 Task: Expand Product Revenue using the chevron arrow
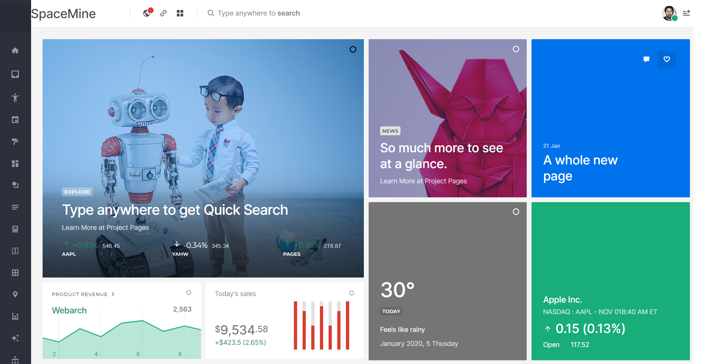coord(113,294)
